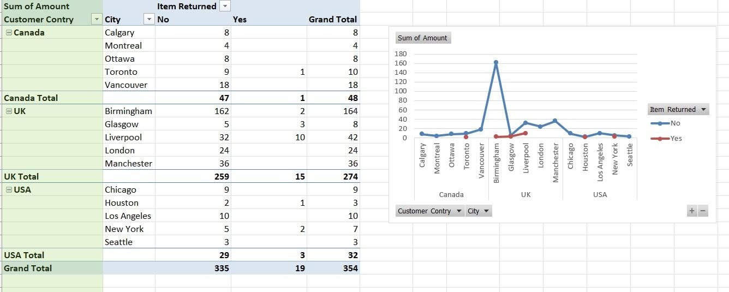Select the Ottawa city cell
729x292 pixels.
click(x=129, y=59)
